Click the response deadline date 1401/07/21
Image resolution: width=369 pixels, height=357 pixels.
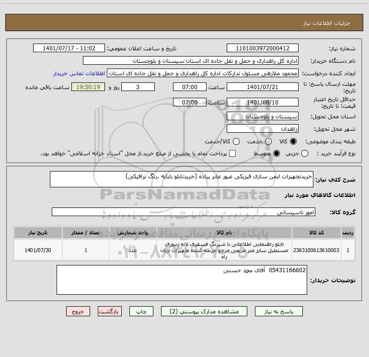point(263,87)
